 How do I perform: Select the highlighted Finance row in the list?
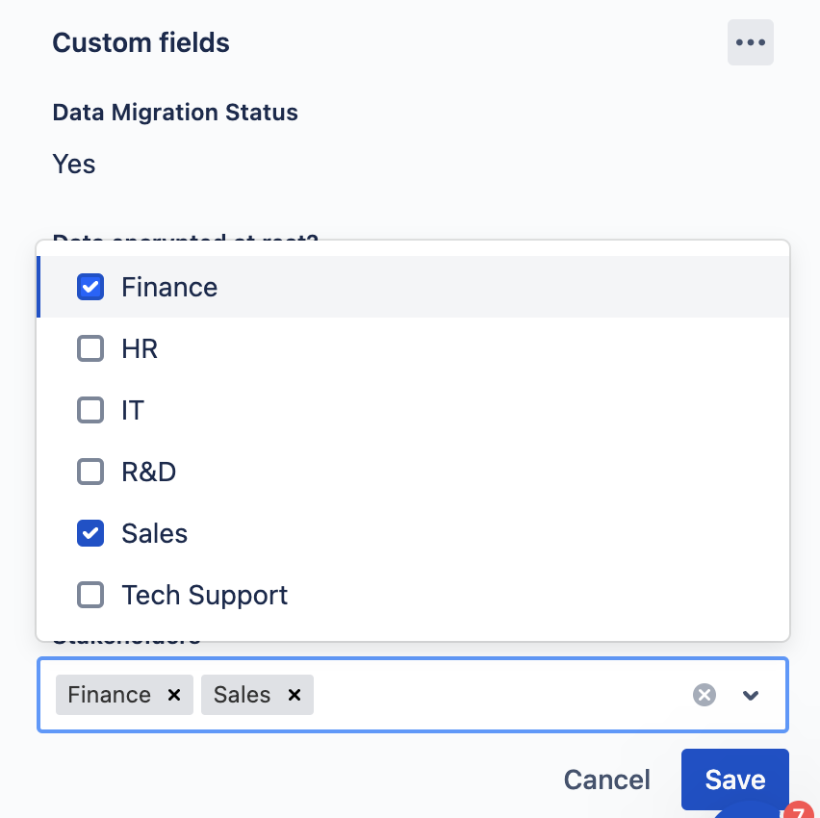pyautogui.click(x=169, y=287)
